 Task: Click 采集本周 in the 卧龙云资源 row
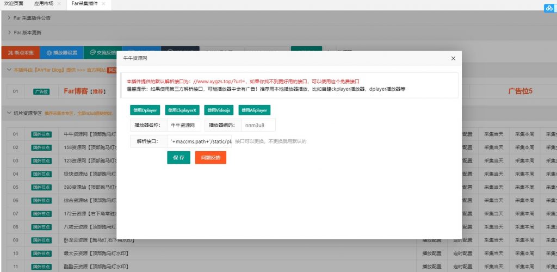click(x=525, y=240)
